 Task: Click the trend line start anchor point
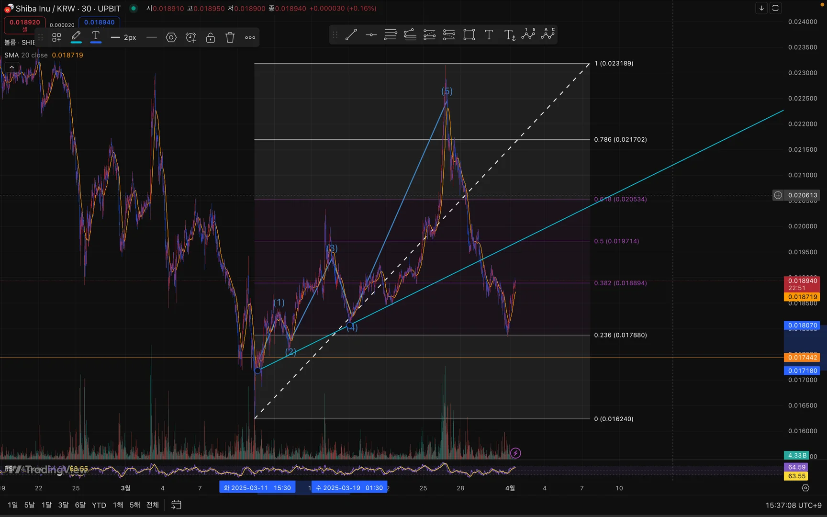point(258,371)
